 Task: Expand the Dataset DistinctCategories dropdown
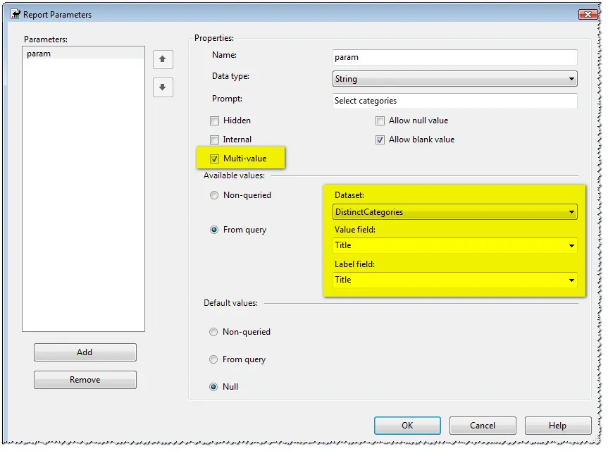571,211
